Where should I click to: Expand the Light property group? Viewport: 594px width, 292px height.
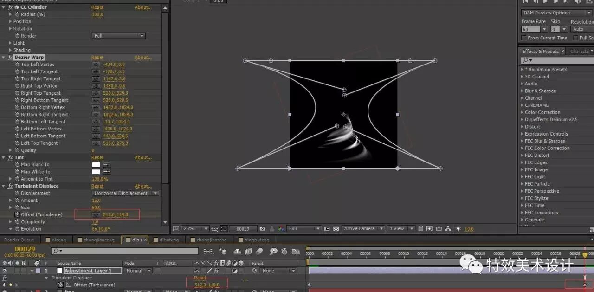(11, 43)
